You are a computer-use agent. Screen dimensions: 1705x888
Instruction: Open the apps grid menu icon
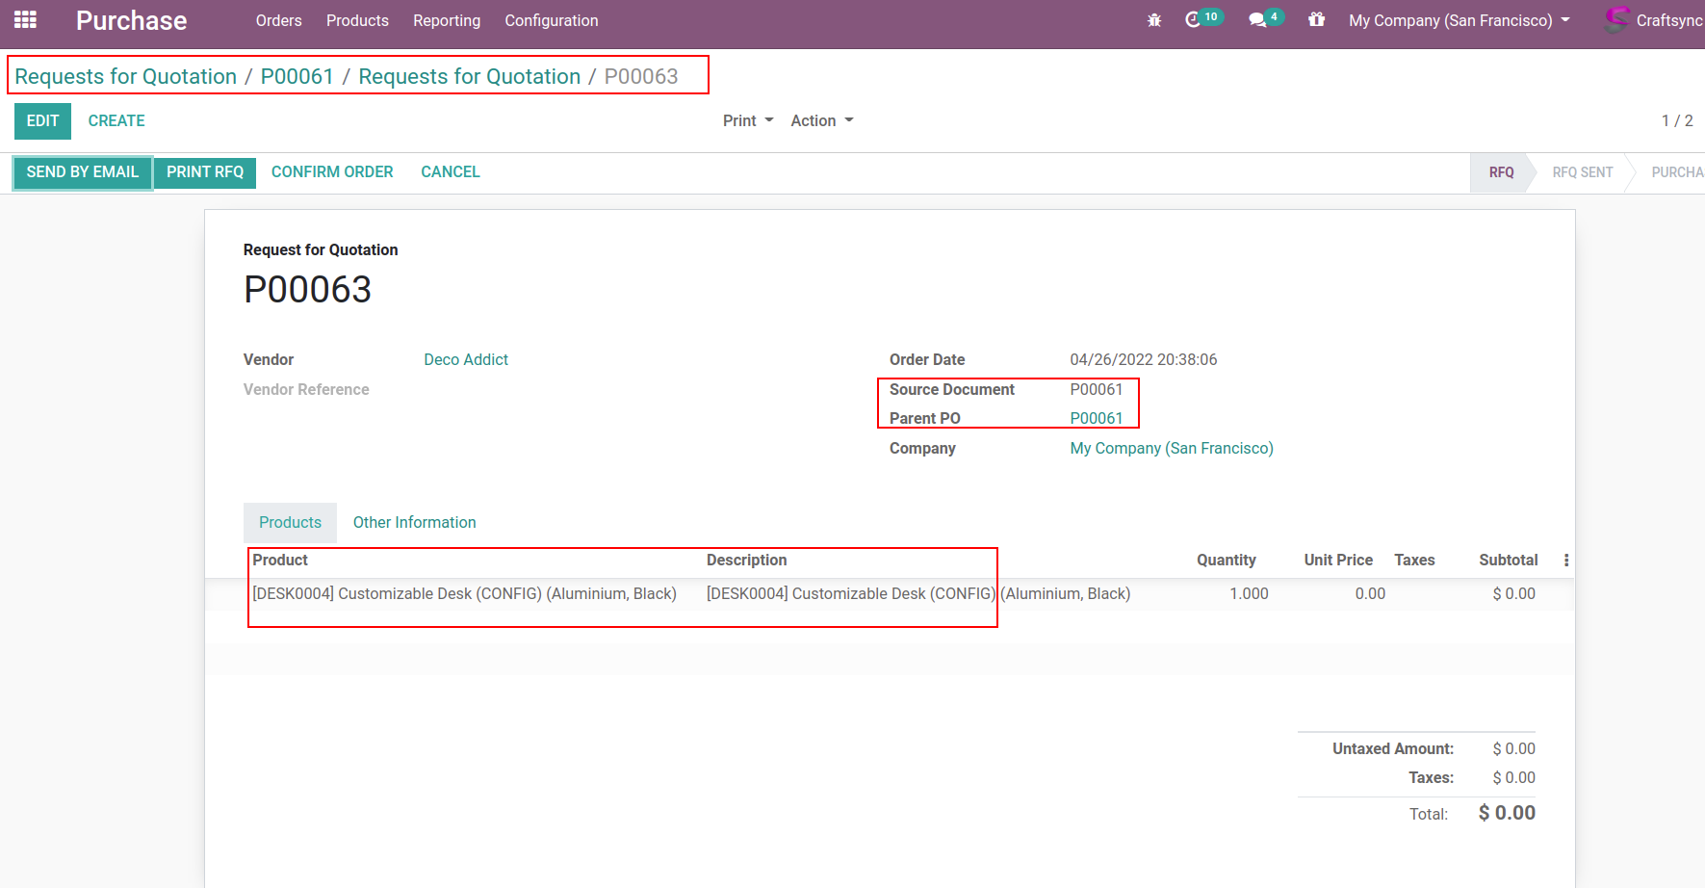click(25, 20)
